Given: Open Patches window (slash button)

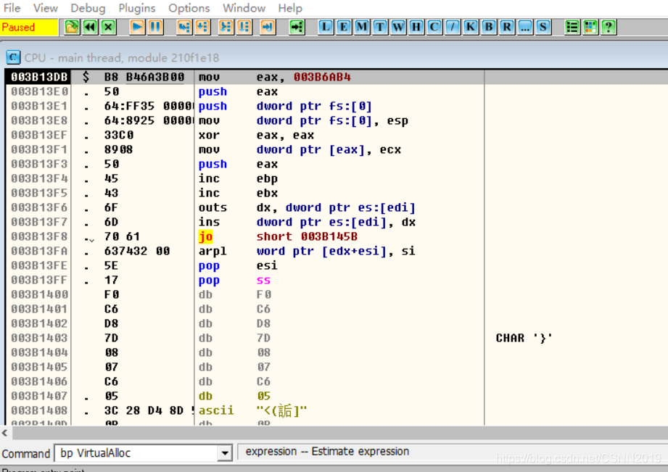Looking at the screenshot, I should 453,28.
